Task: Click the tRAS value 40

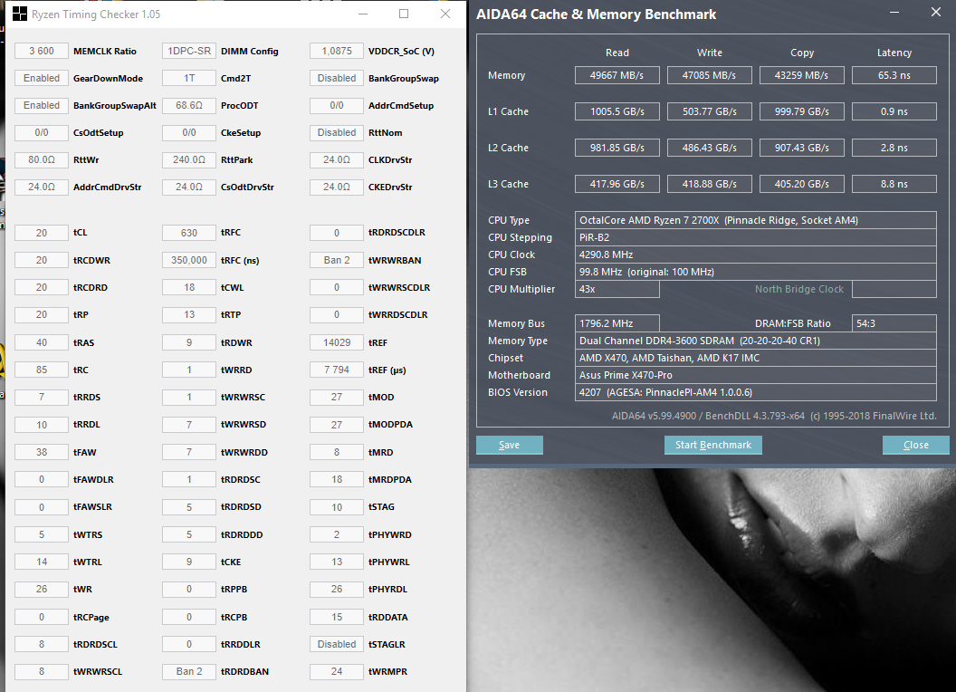Action: click(x=42, y=342)
